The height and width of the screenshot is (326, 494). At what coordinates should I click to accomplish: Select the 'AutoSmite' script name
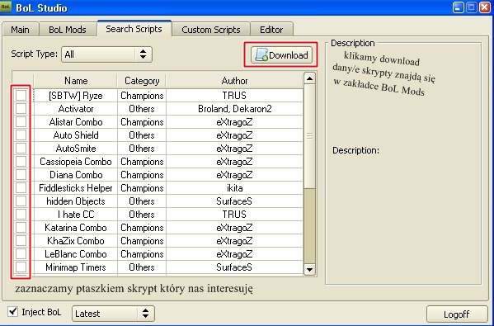pos(76,149)
